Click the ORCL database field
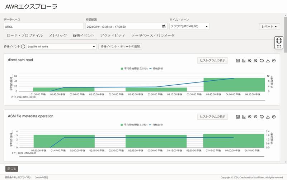The height and width of the screenshot is (180, 287). point(43,27)
